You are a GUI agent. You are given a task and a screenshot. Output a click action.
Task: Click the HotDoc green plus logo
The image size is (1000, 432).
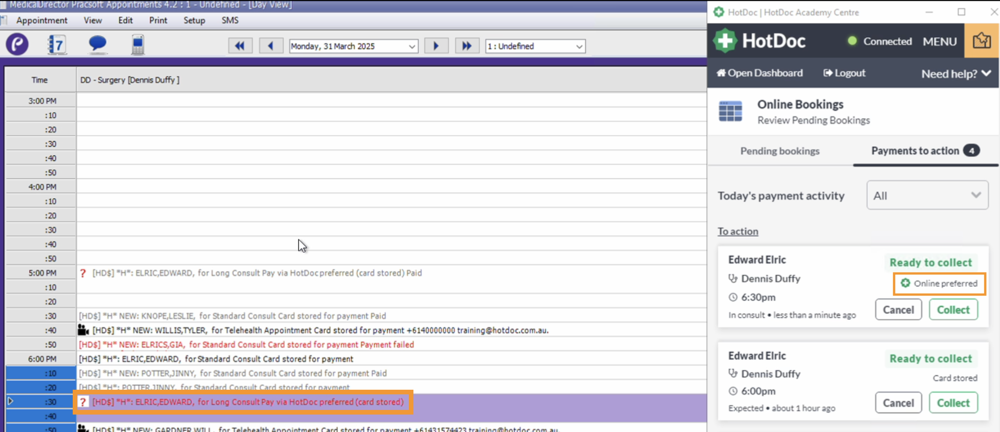tap(725, 41)
